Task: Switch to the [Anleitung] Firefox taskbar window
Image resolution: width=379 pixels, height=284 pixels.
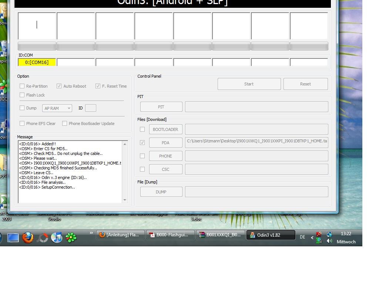Action: [x=120, y=235]
